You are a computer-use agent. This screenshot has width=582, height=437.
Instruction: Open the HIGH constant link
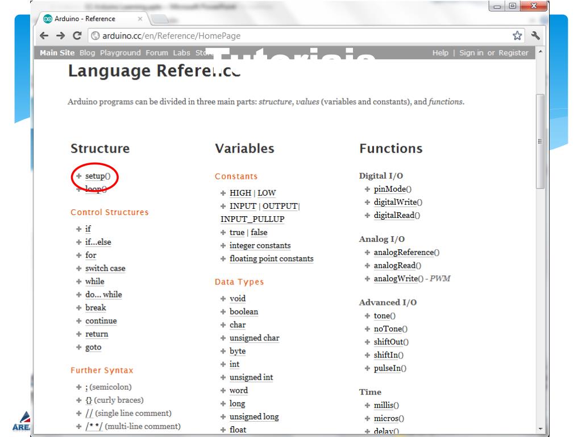pos(240,193)
